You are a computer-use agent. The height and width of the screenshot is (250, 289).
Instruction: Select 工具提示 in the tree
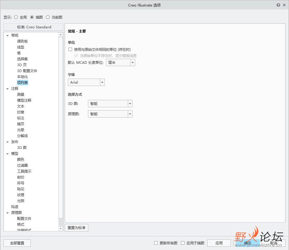click(24, 171)
